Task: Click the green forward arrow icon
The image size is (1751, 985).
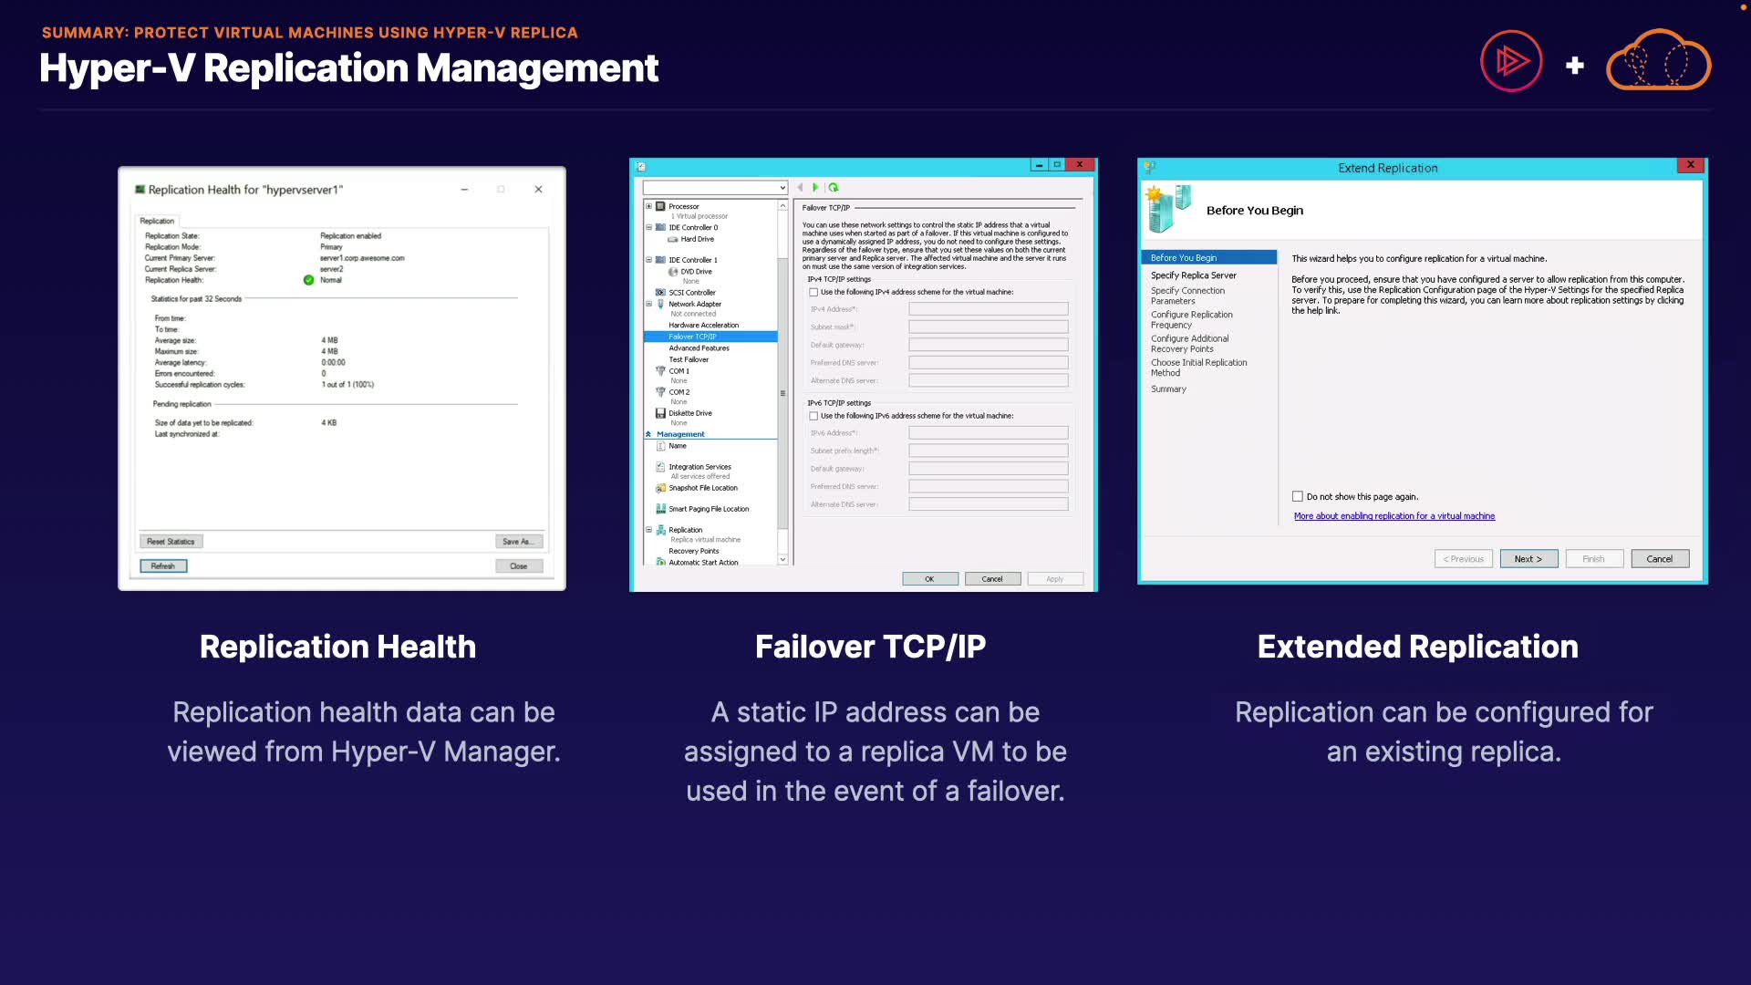Action: coord(815,187)
